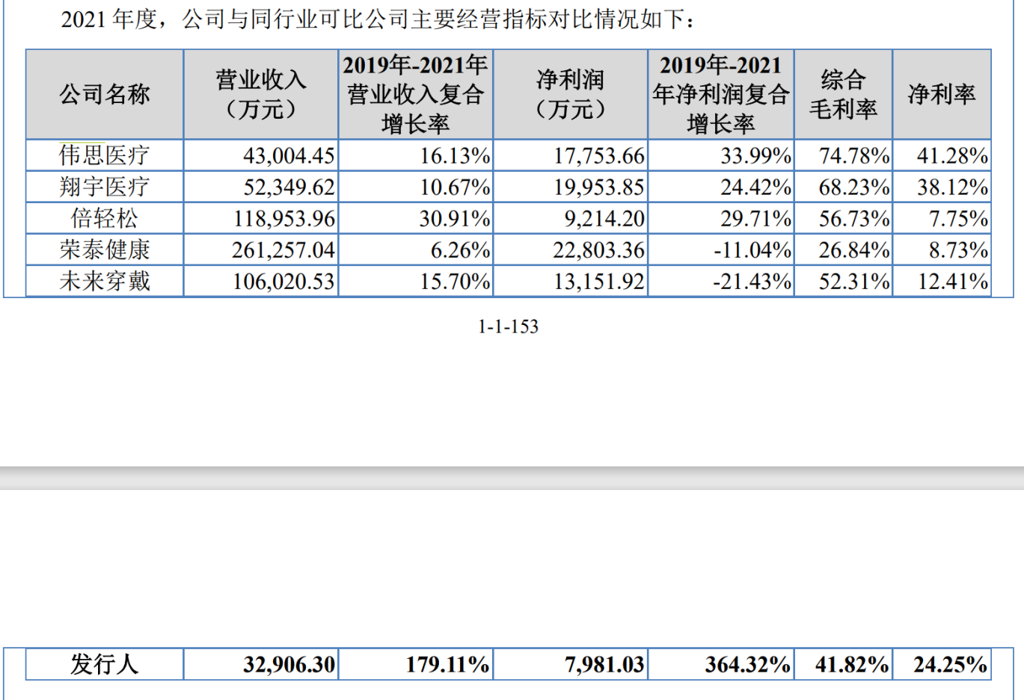Click profit growth 33.99%

756,155
